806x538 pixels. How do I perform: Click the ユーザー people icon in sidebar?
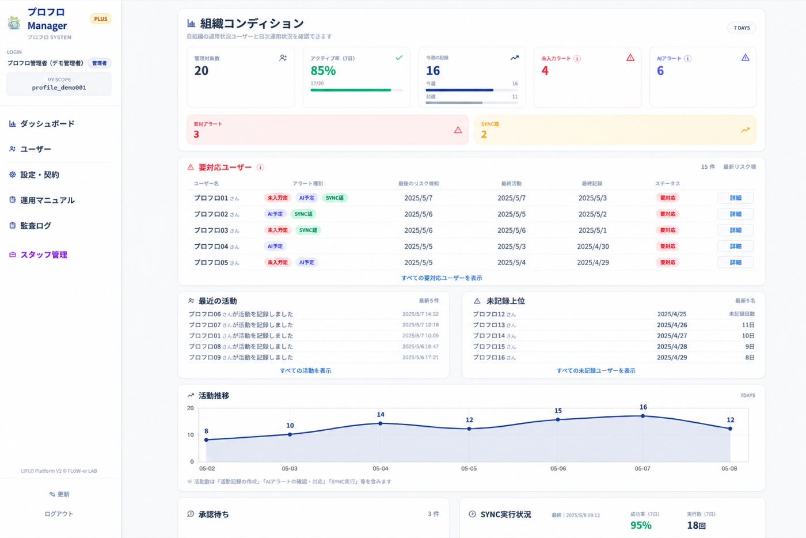[x=12, y=149]
